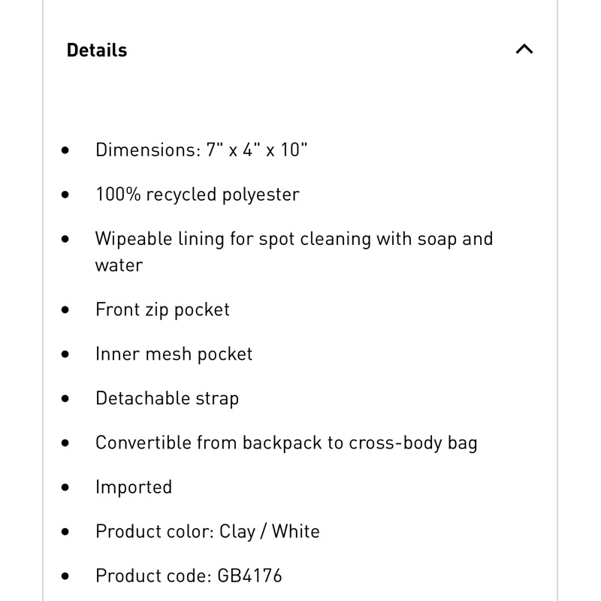This screenshot has width=601, height=601.
Task: Click the bullet beside 100% recycled polyester
Action: (x=65, y=195)
